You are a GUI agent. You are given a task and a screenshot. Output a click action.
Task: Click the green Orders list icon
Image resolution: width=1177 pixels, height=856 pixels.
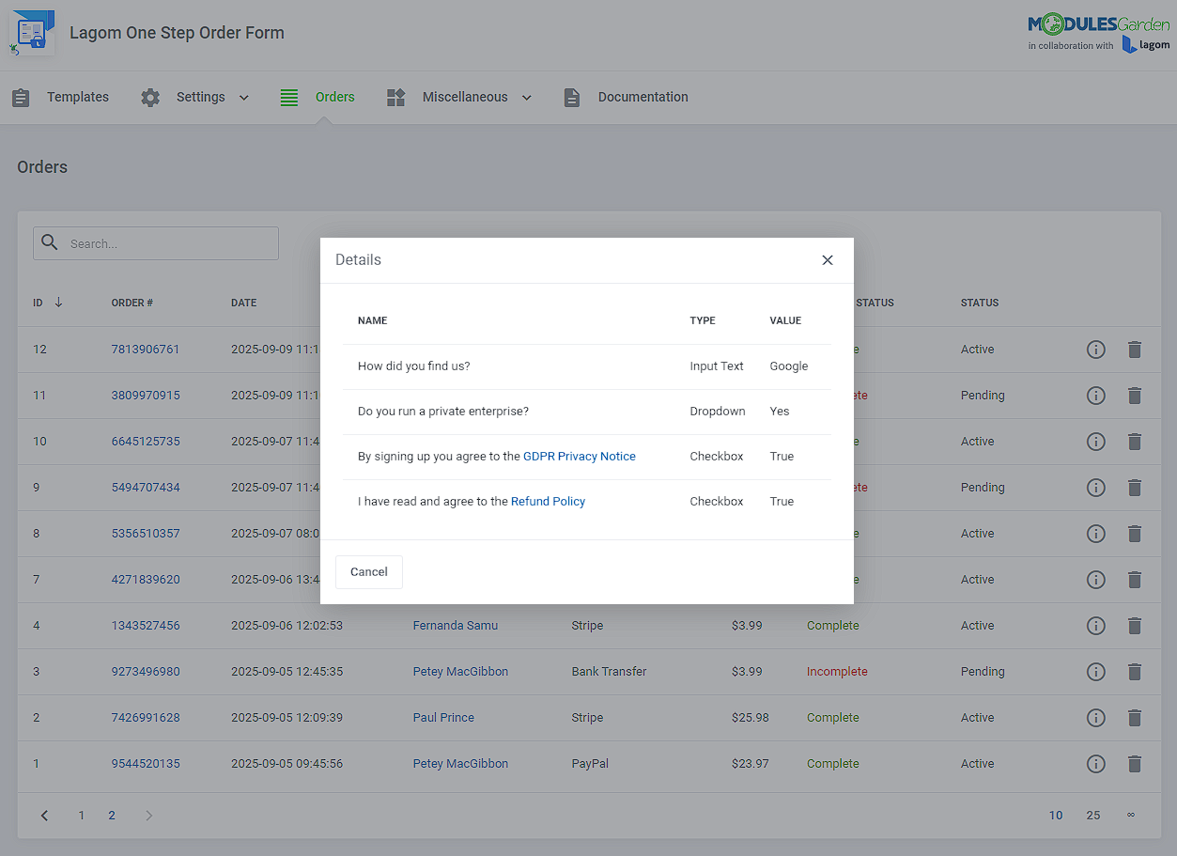coord(288,97)
